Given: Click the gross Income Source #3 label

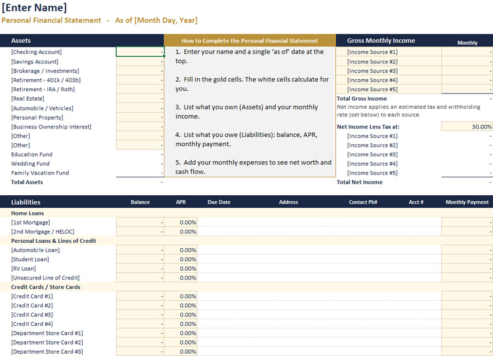Looking at the screenshot, I should [372, 71].
